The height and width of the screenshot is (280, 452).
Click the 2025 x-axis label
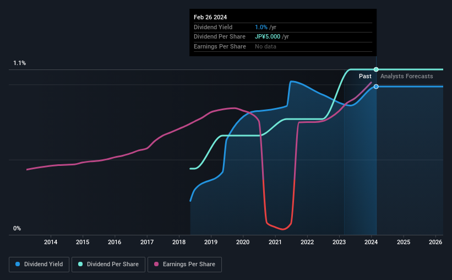tap(404, 242)
